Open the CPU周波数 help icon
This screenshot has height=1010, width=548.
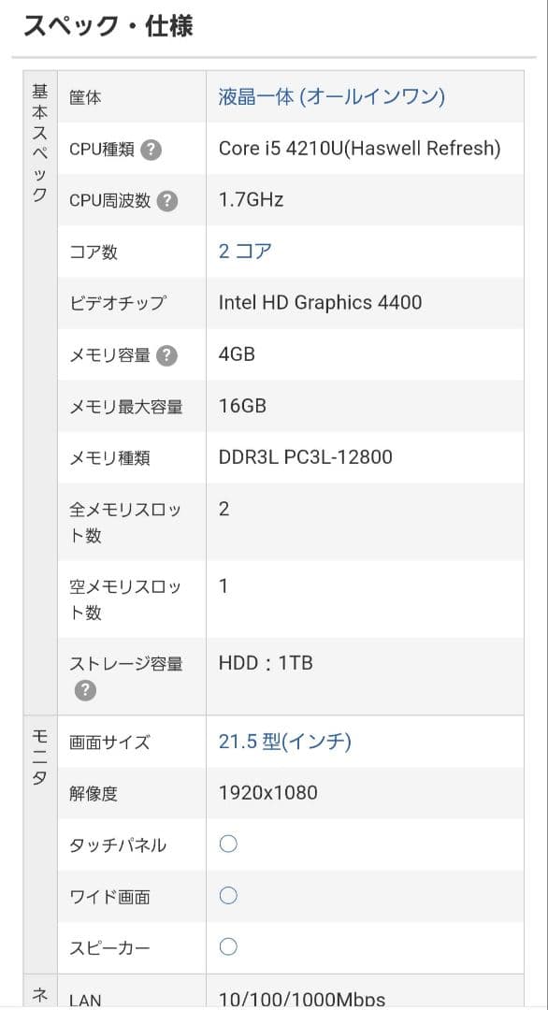point(168,199)
